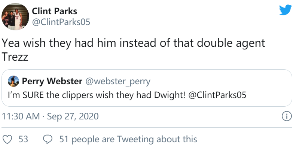
Task: Follow the @ClintParks05 mention in quoted tweet
Action: tap(217, 95)
